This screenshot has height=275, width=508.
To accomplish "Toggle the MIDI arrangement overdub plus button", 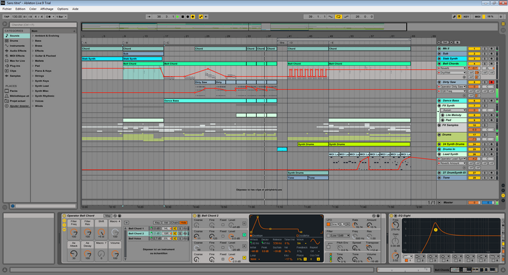I will [x=193, y=17].
